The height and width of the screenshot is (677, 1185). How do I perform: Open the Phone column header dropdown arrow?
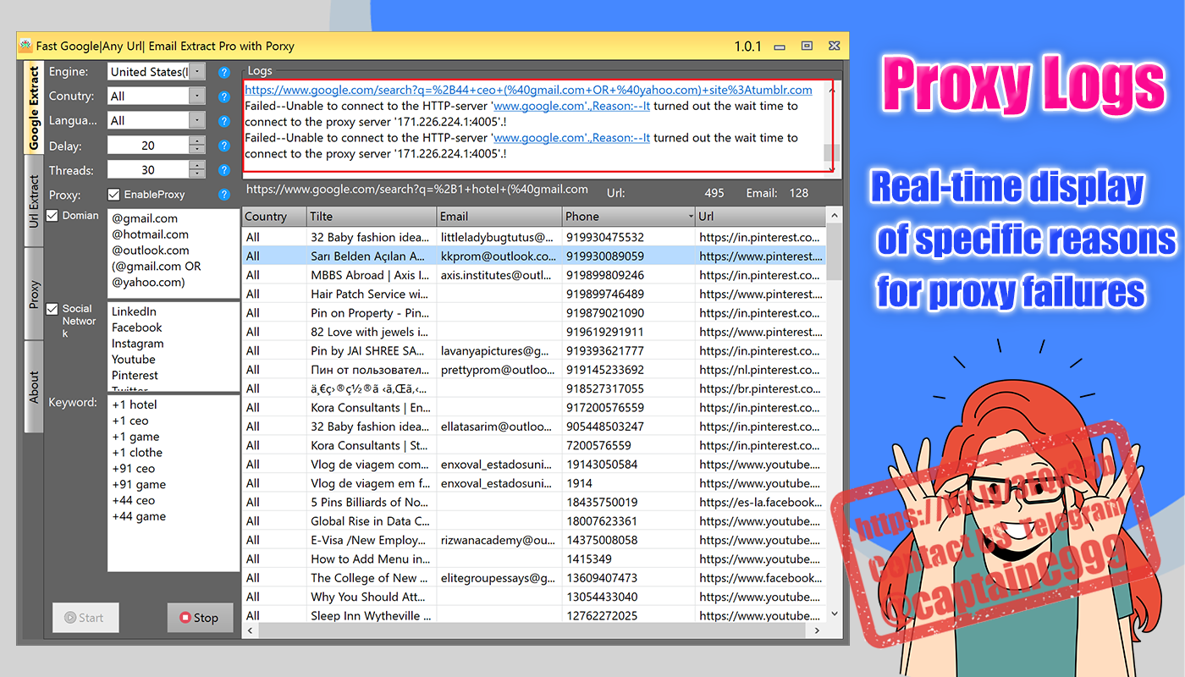click(690, 216)
